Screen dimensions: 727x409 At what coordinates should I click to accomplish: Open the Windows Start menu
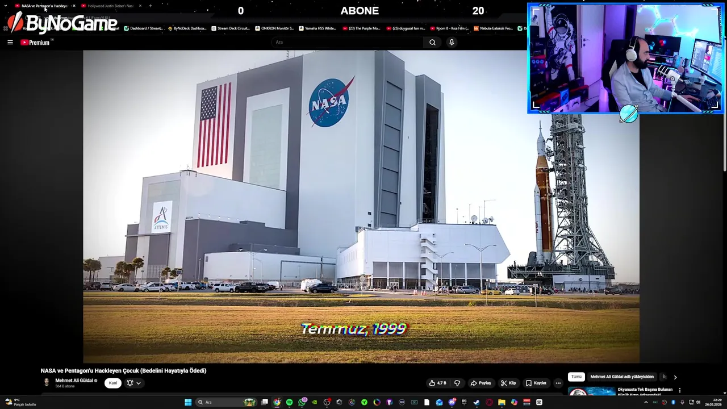[187, 402]
